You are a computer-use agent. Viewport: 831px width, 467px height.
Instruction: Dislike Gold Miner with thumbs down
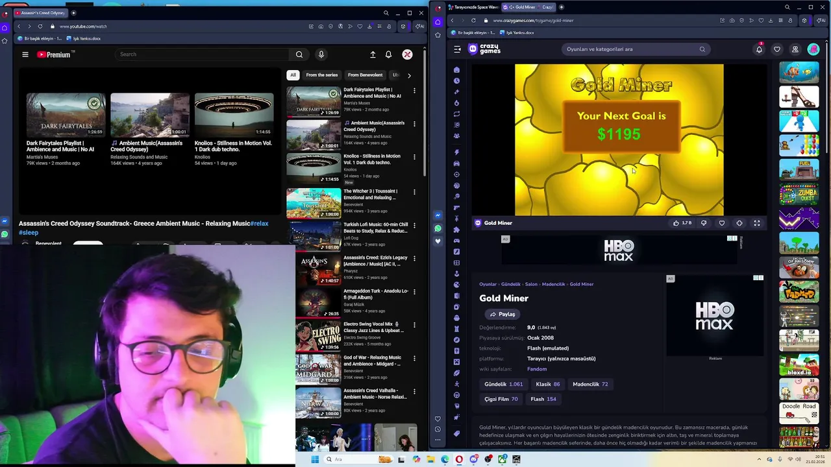point(704,223)
